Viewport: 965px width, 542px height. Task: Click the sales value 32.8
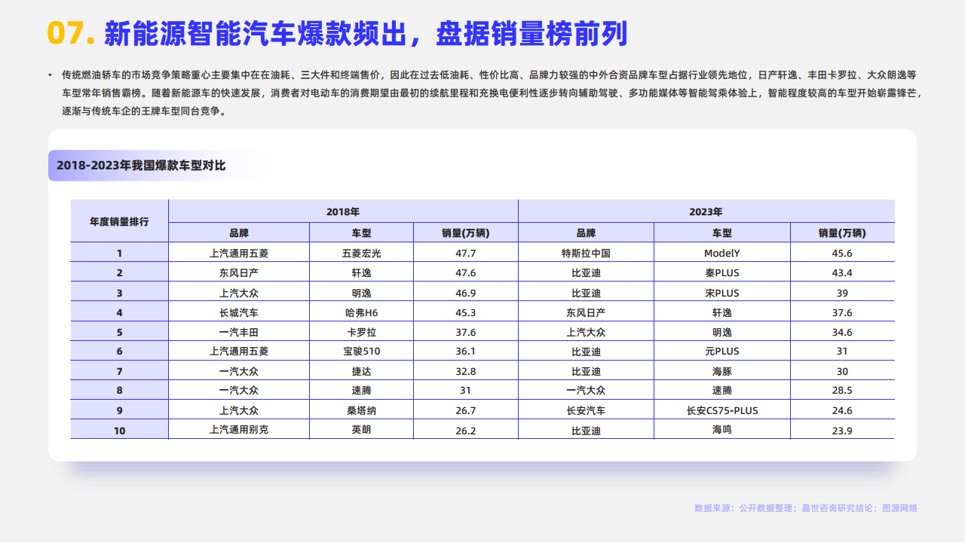click(466, 371)
